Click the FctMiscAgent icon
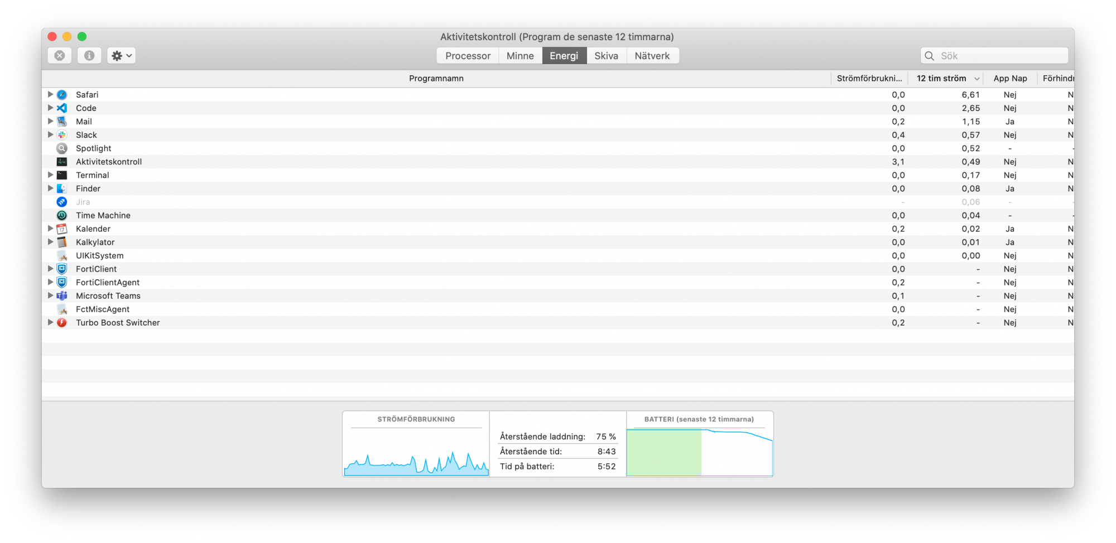 [x=62, y=309]
